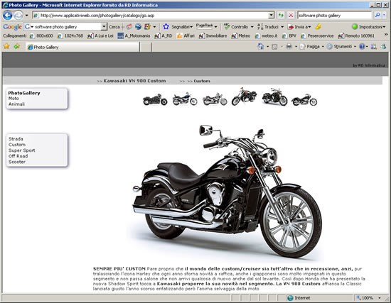The image size is (391, 303).
Task: Select the first motorcycle thumbnail
Action: coord(155,99)
